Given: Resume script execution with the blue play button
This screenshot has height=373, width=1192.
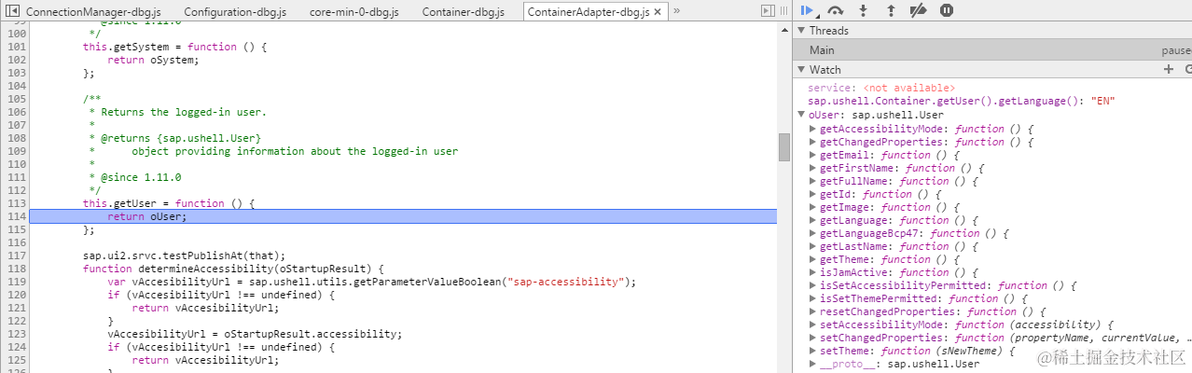Looking at the screenshot, I should [807, 10].
